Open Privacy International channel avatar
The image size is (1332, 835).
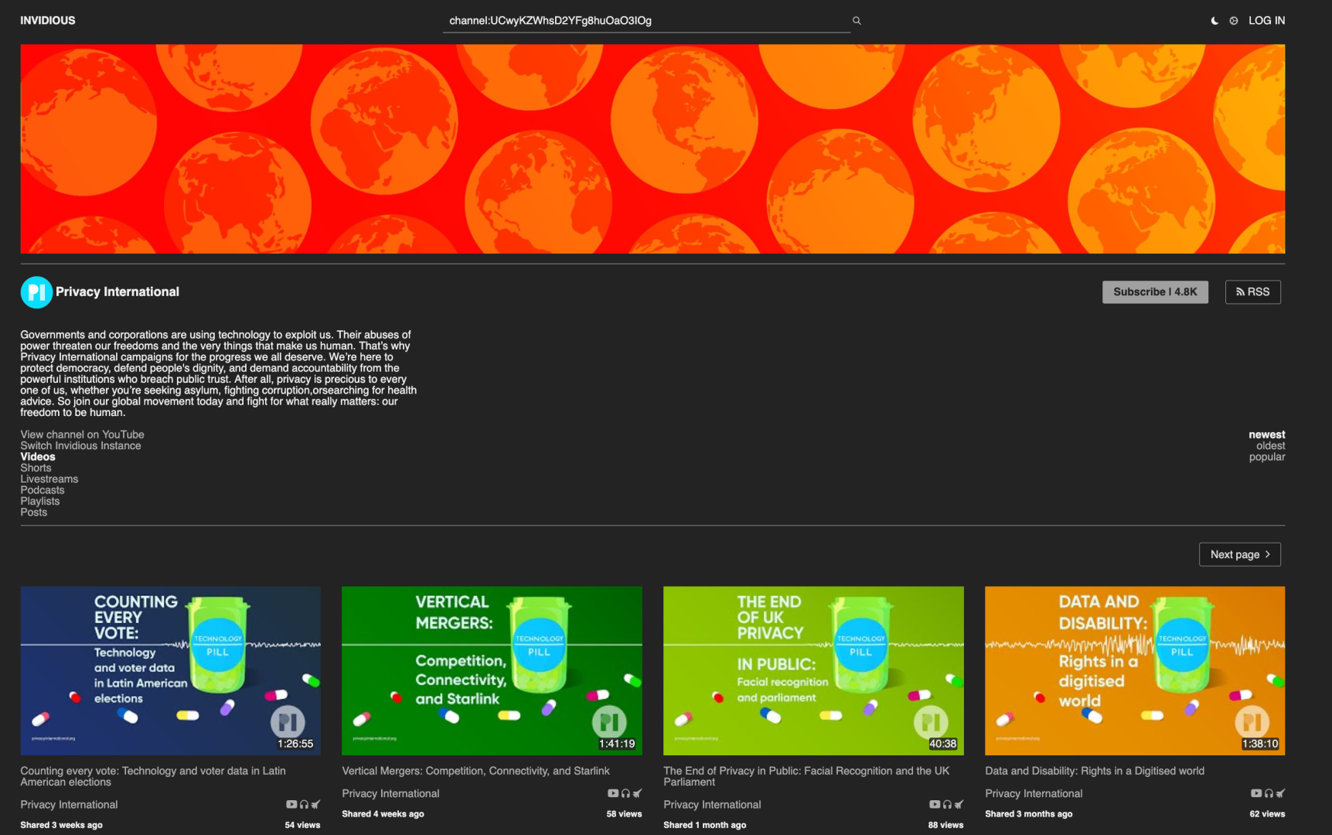[x=36, y=292]
